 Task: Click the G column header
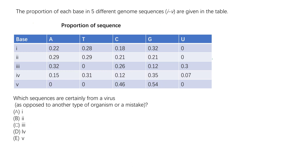coord(162,39)
